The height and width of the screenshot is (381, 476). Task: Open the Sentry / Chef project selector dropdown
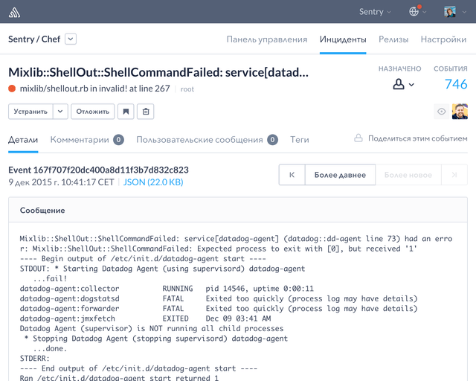click(71, 39)
